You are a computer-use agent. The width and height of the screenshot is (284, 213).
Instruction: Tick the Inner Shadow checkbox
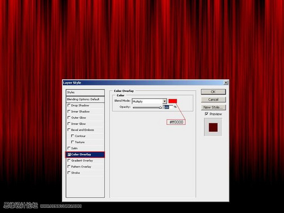(x=69, y=112)
